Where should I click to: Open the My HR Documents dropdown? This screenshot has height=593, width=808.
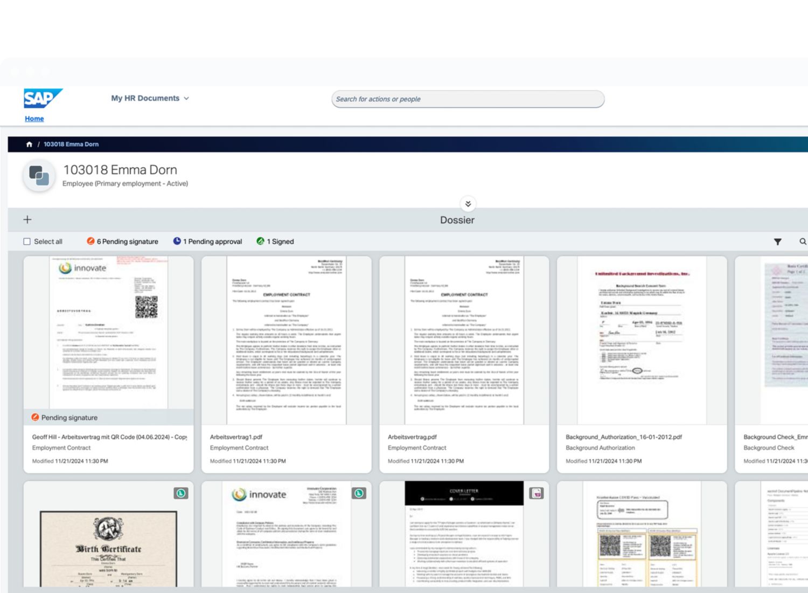click(x=150, y=99)
